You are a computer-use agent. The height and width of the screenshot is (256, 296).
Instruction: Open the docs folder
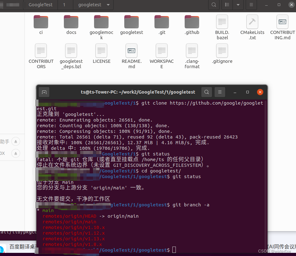71,25
